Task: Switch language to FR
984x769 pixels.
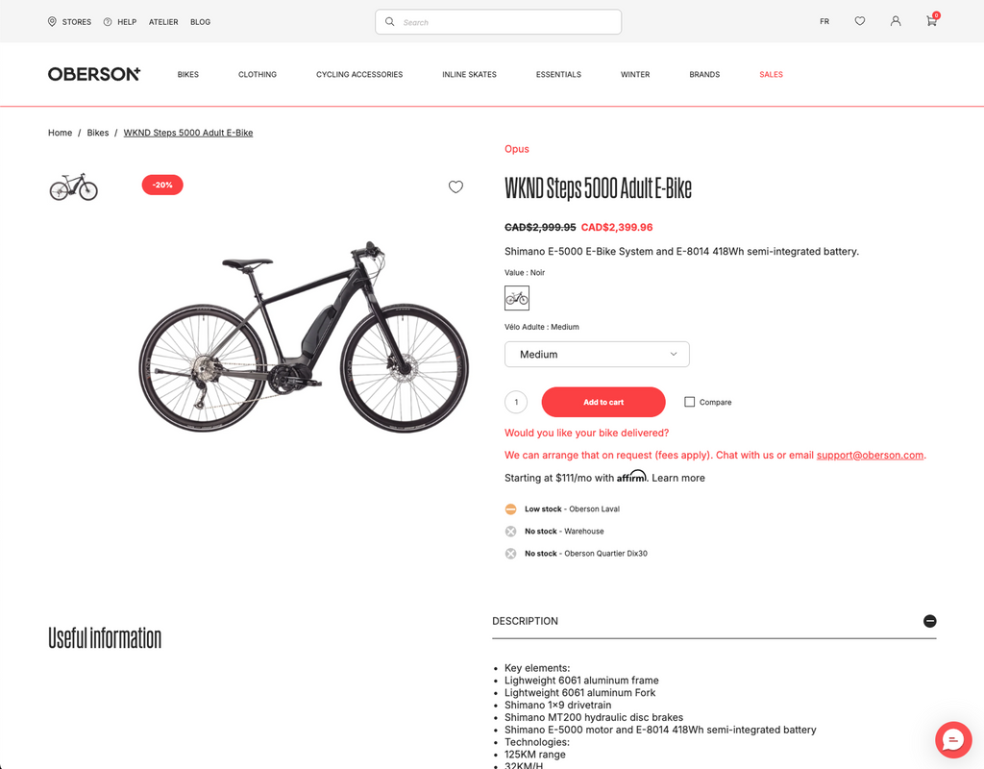Action: [x=824, y=21]
